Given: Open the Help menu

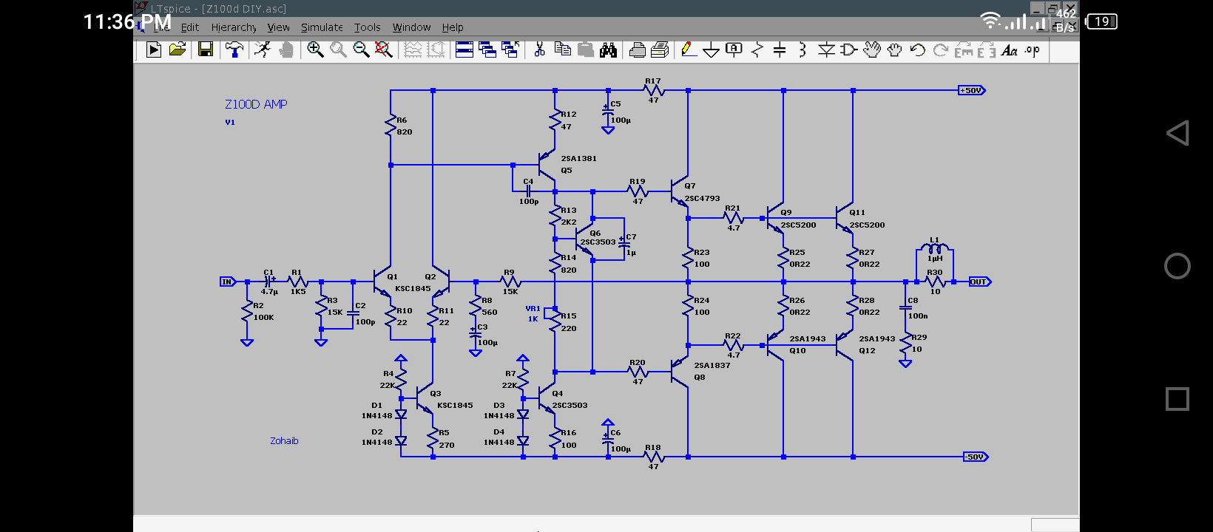Looking at the screenshot, I should pos(453,27).
